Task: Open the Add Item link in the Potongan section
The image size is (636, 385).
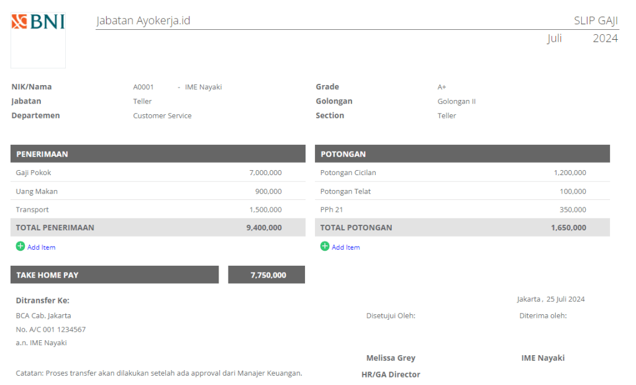Action: (345, 247)
